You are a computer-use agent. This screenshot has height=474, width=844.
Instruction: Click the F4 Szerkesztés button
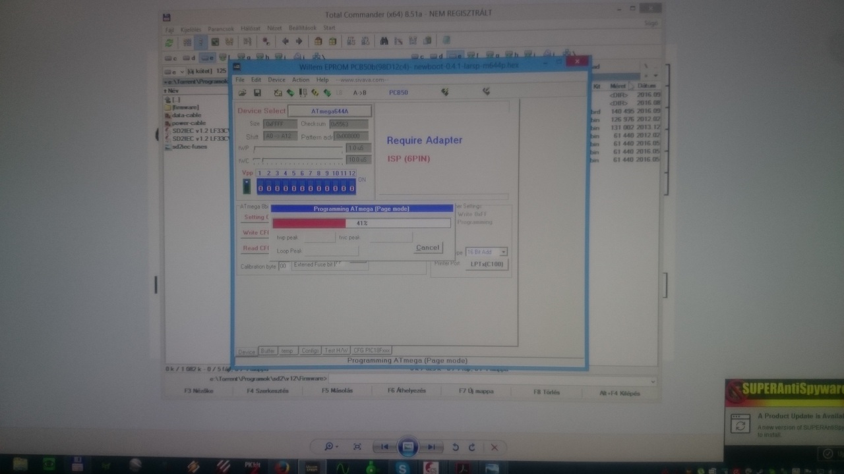point(269,391)
